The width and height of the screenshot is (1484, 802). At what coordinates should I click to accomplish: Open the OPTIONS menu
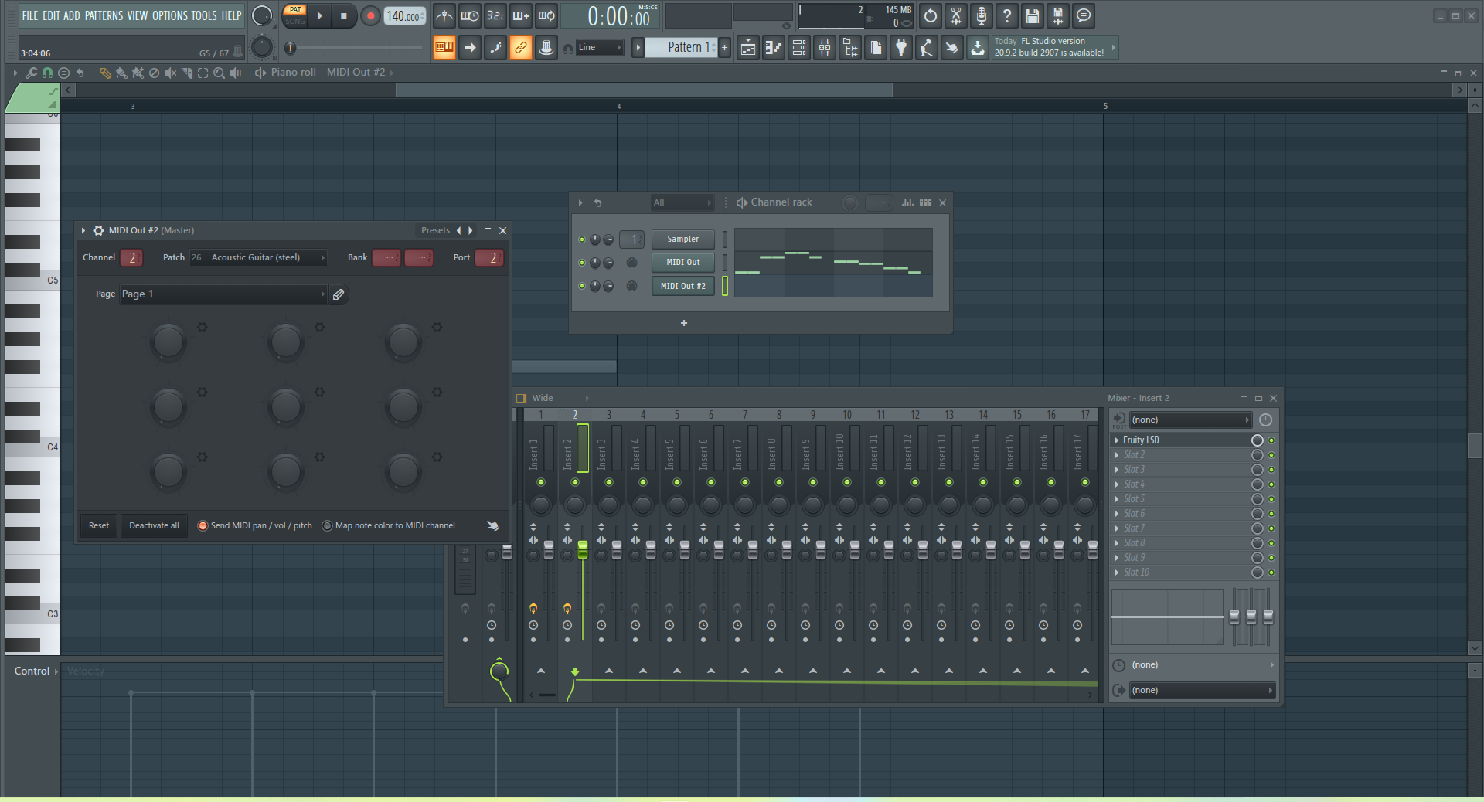[x=169, y=15]
